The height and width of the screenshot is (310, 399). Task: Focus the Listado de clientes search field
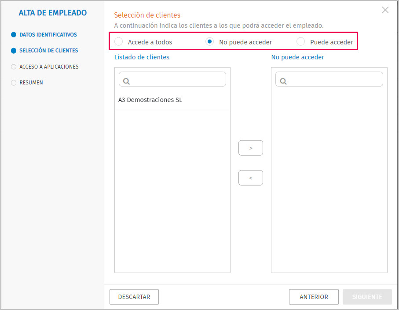(172, 79)
